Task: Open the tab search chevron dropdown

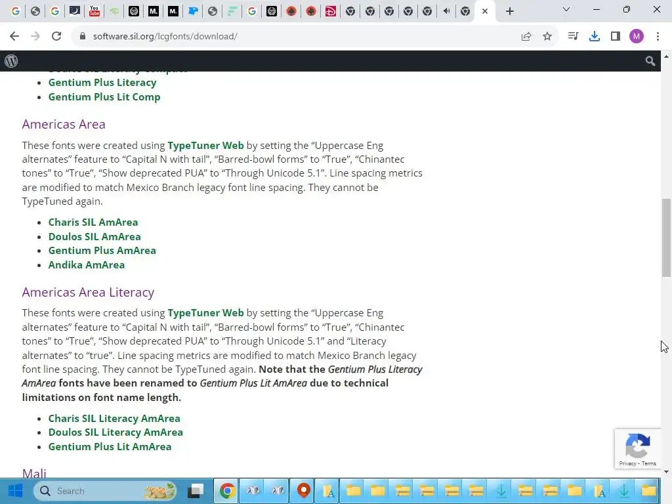Action: pos(566,9)
